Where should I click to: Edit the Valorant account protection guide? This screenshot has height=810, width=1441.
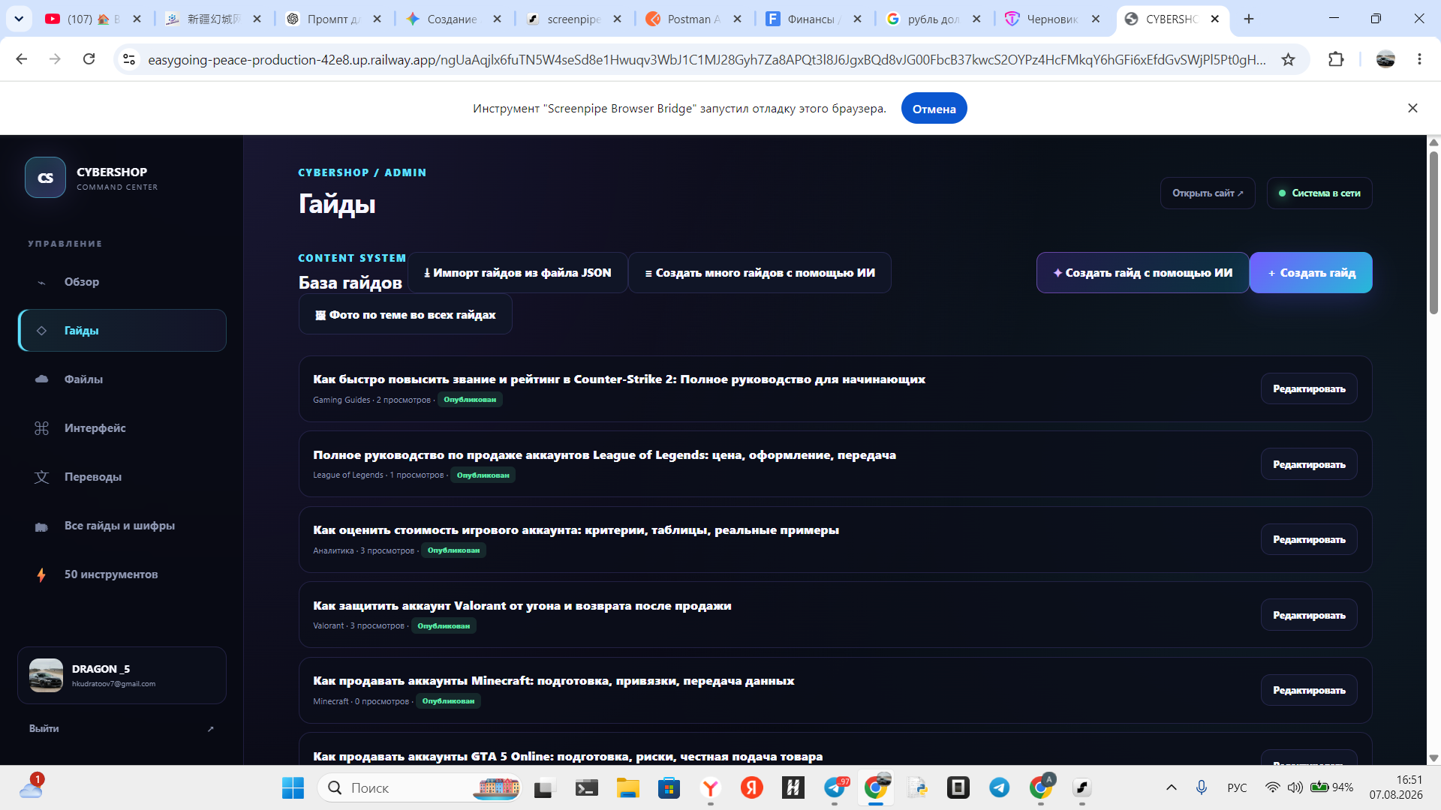pyautogui.click(x=1309, y=616)
